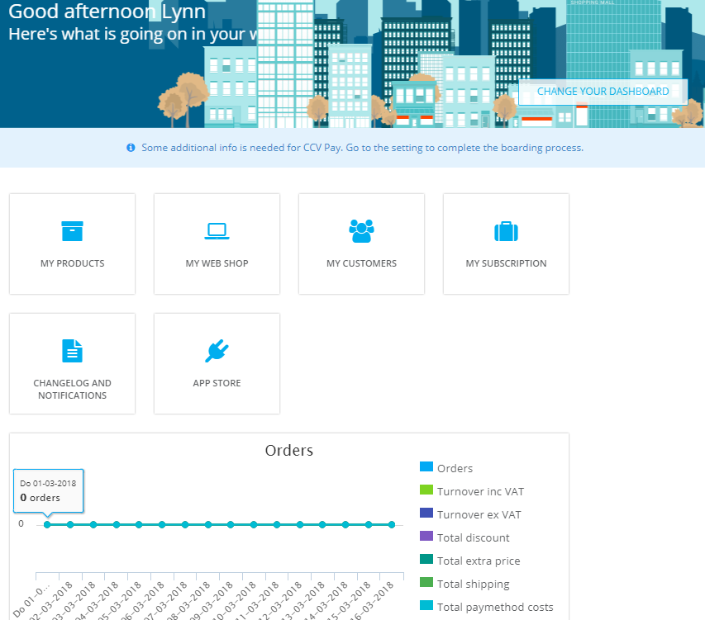The image size is (705, 620).
Task: Open the App Store plug icon
Action: (x=217, y=351)
